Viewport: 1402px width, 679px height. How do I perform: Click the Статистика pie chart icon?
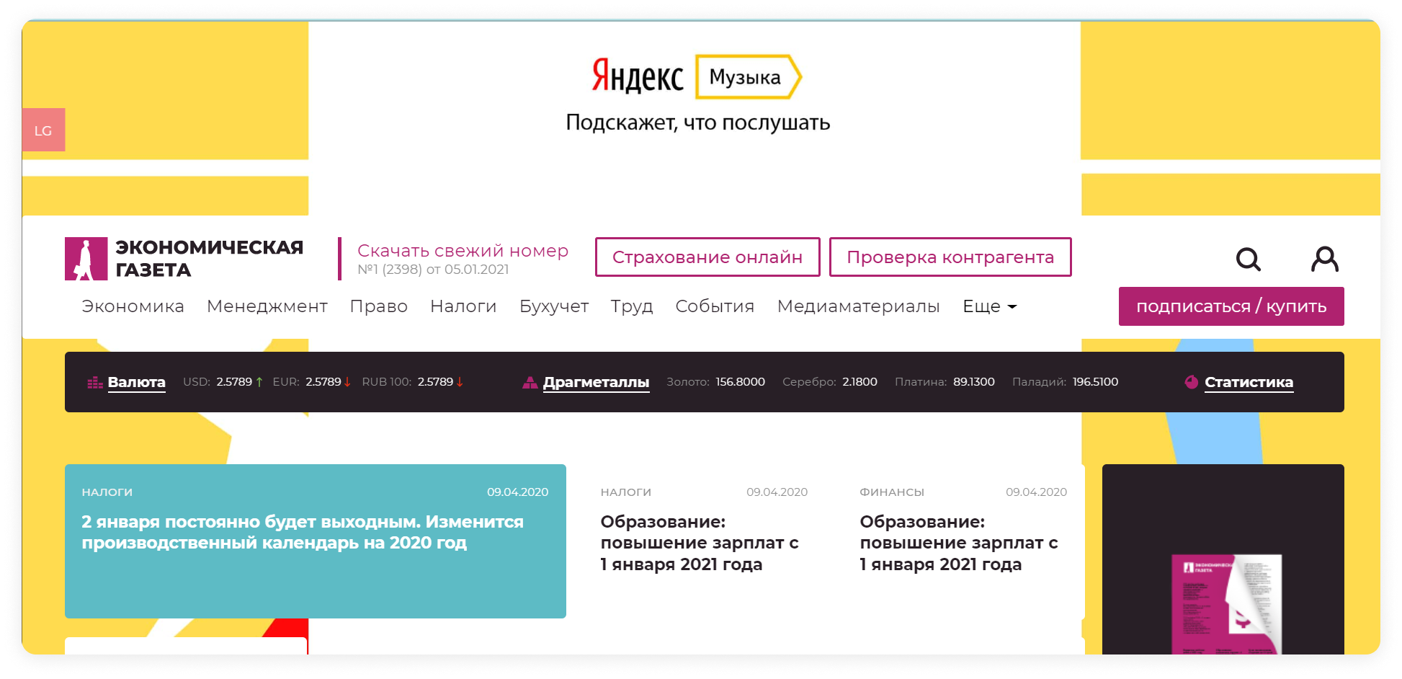(1192, 382)
